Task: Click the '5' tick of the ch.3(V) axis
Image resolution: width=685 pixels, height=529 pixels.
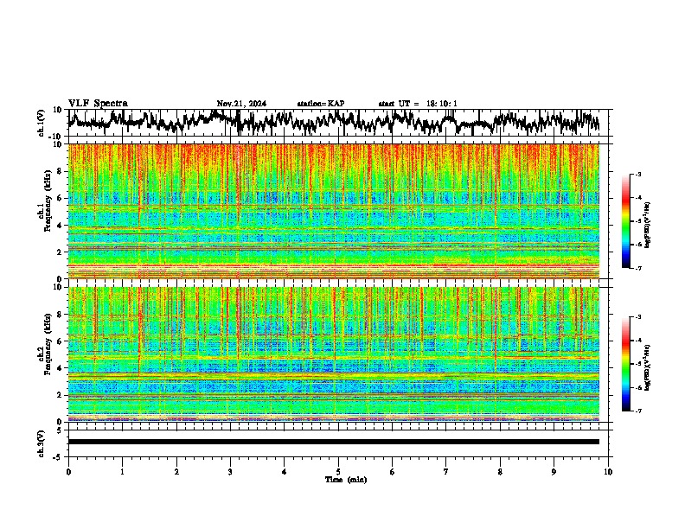Action: [60, 430]
